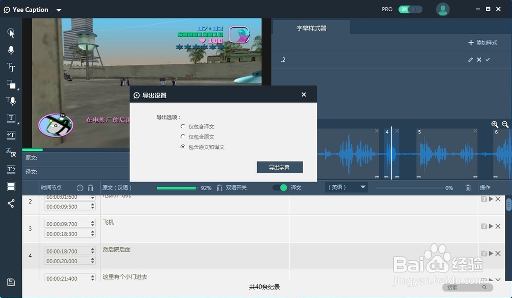Screen dimensions: 512x298
Task: Open the 英语 translation language dropdown
Action: click(x=346, y=187)
